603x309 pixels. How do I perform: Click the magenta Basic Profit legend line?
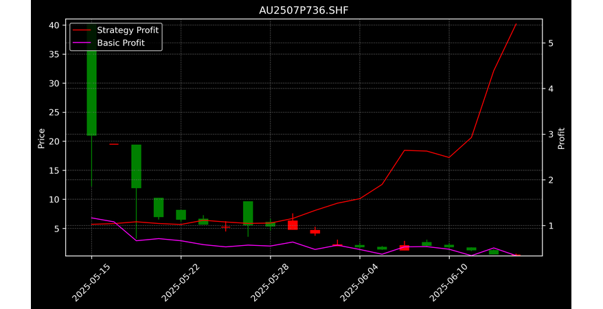pyautogui.click(x=82, y=43)
